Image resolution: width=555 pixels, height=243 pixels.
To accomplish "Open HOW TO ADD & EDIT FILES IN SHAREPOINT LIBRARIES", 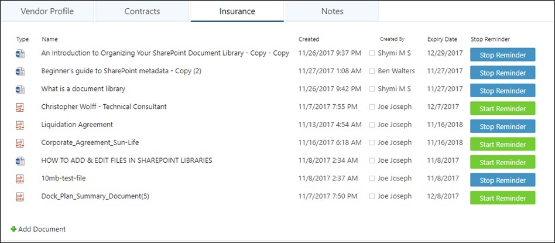I will tap(126, 160).
